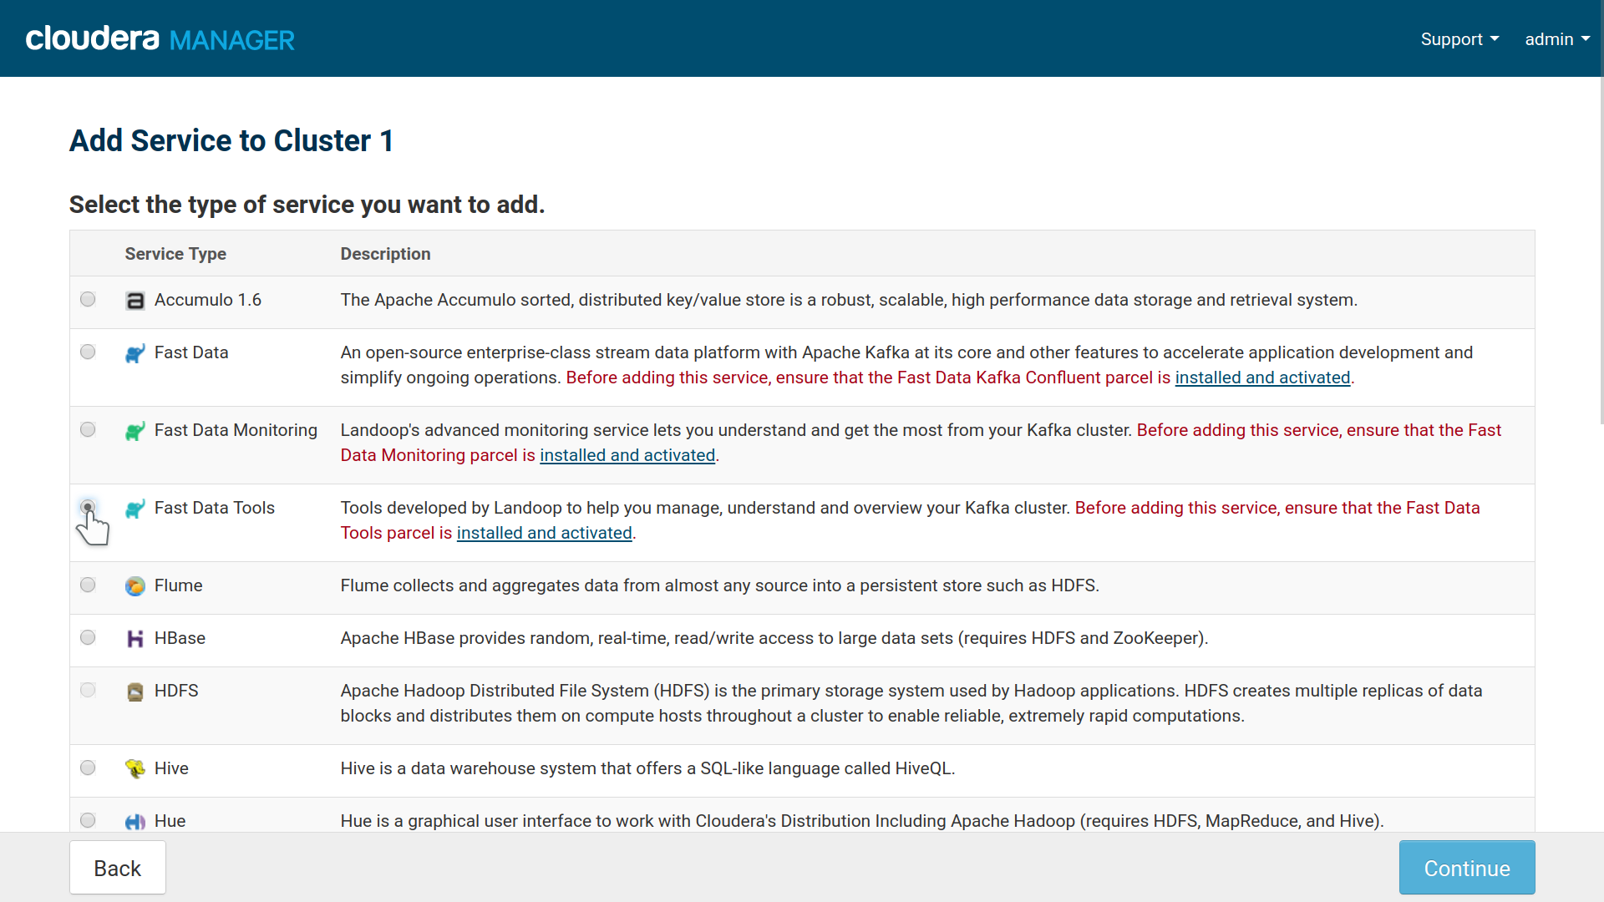This screenshot has width=1604, height=902.
Task: Click the Fast Data Tools icon
Action: (135, 509)
